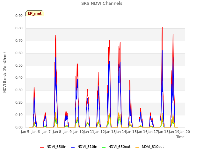Click the highest red peak on Jan 18

pos(162,27)
